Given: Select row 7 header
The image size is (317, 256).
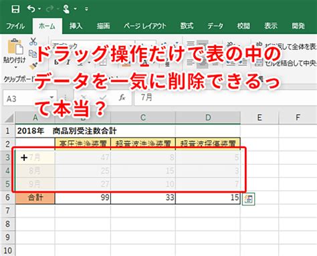Looking at the screenshot, I should (x=7, y=211).
